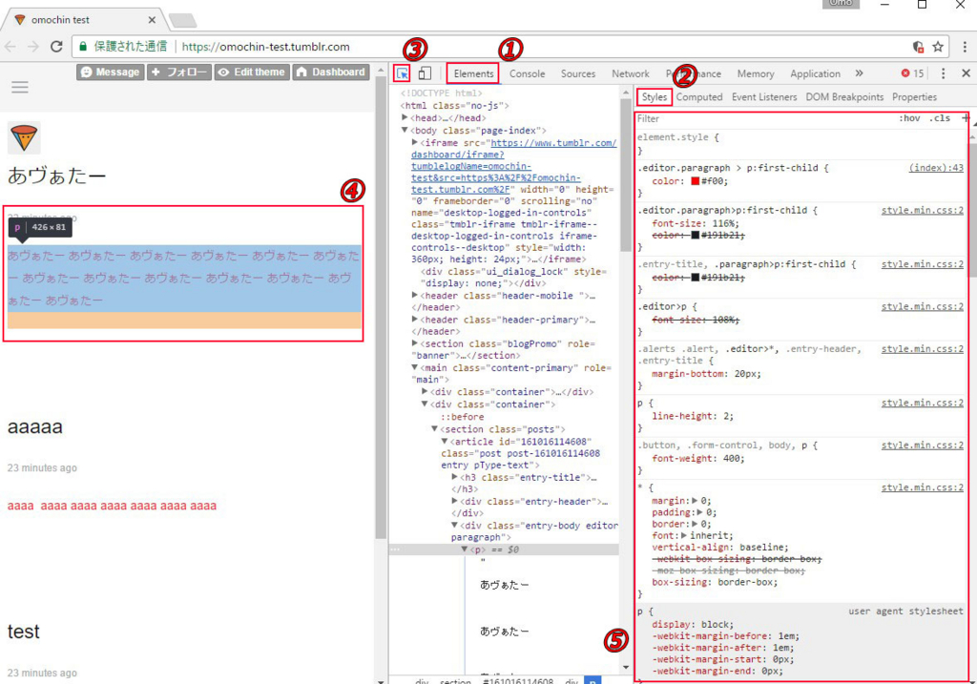Click the shield extension icon in address bar
This screenshot has height=684, width=977.
tap(918, 46)
